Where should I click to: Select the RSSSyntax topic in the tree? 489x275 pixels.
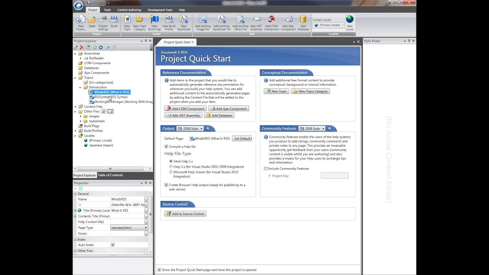click(108, 97)
